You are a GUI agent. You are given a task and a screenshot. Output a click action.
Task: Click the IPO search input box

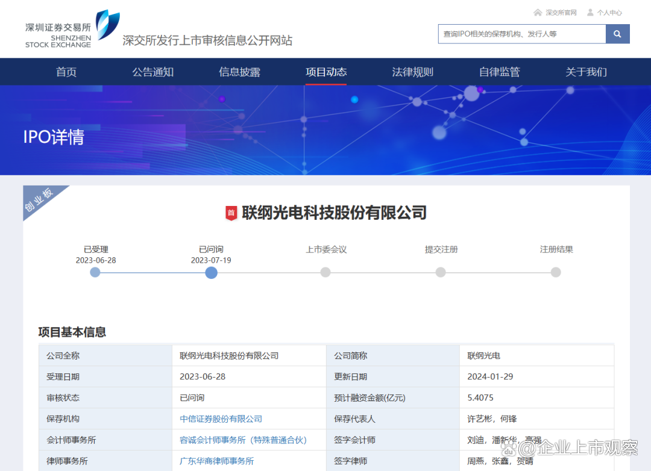point(521,34)
